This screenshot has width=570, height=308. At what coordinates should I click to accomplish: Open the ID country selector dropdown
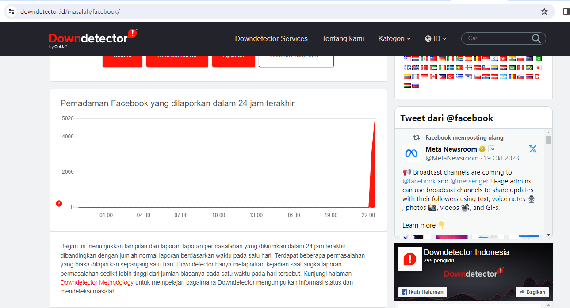(x=436, y=38)
